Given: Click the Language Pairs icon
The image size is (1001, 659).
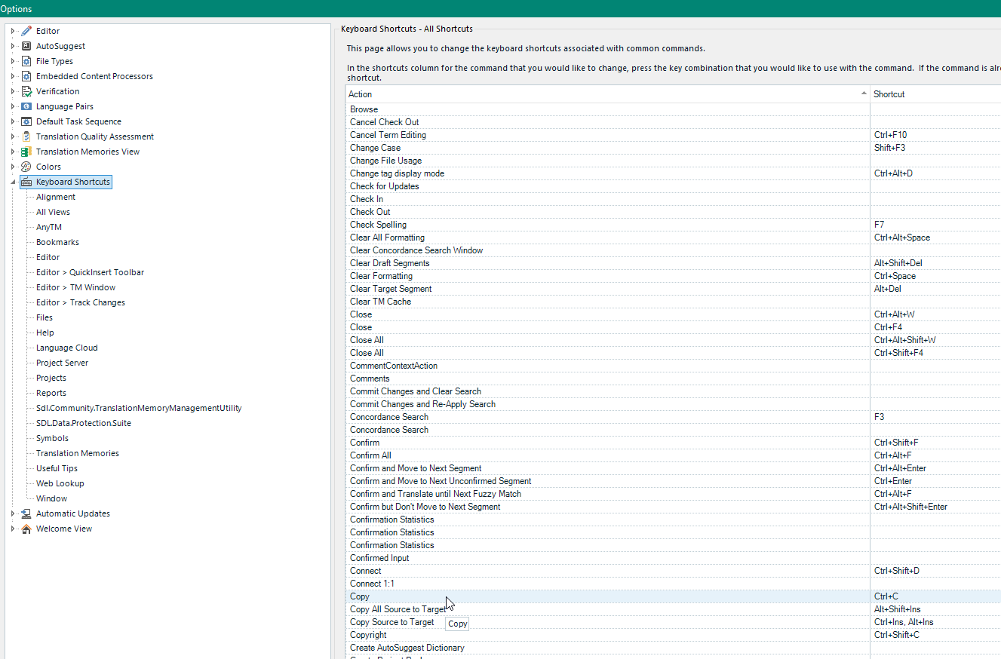Looking at the screenshot, I should click(26, 106).
